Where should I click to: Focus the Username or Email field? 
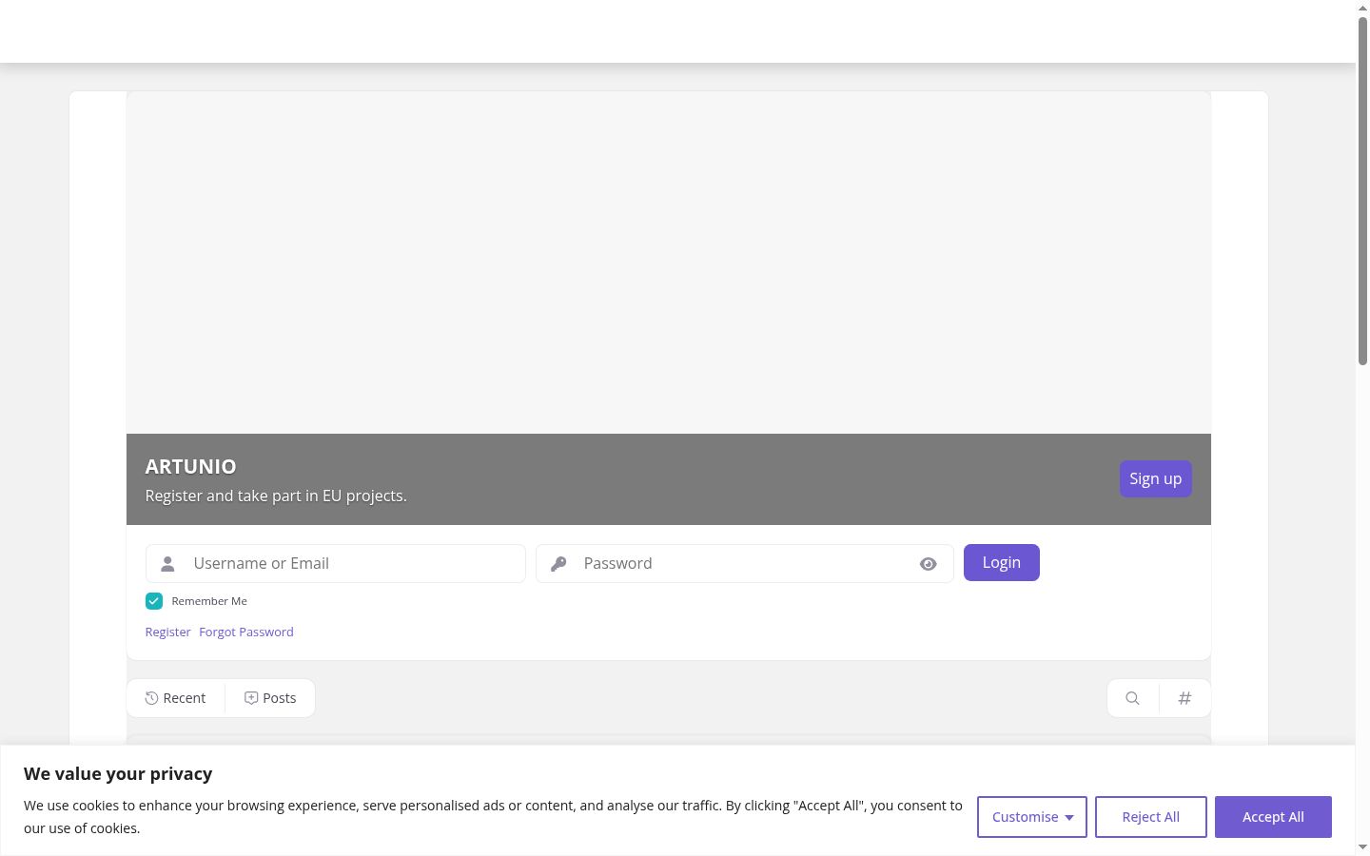pyautogui.click(x=336, y=563)
